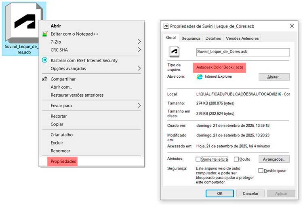This screenshot has height=206, width=303.
Task: Click the Aplicar button
Action: [x=281, y=193]
